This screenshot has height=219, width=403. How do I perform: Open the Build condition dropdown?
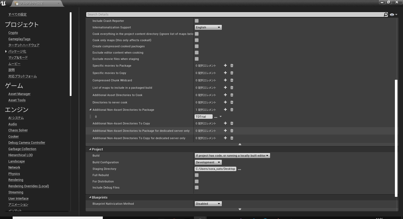[232, 155]
